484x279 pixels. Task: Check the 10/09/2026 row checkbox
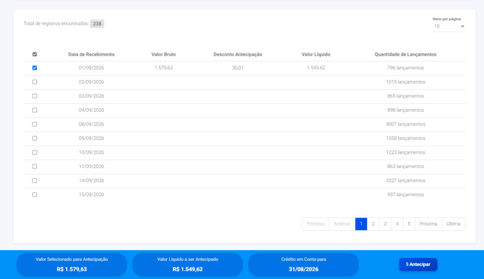[35, 152]
